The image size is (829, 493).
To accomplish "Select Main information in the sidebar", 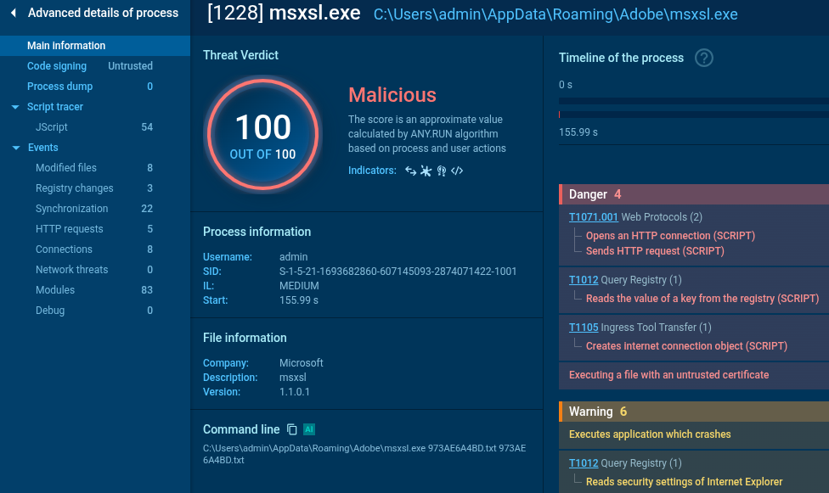I will pyautogui.click(x=95, y=46).
